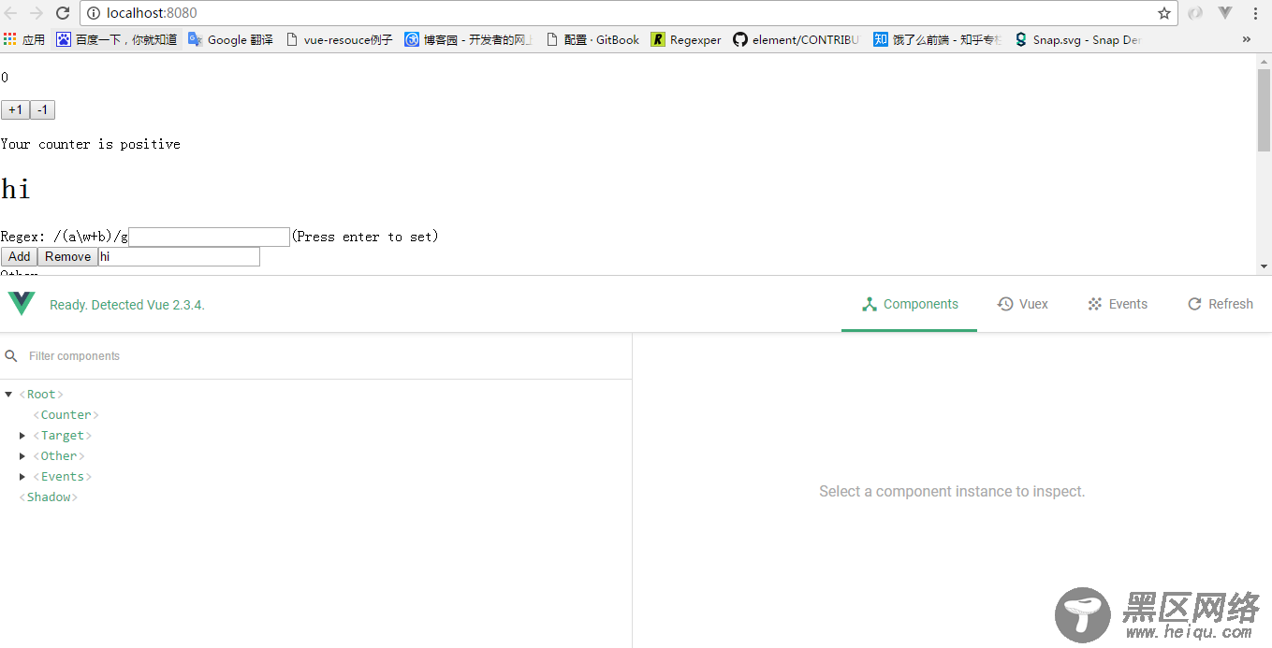Click the search icon in component filter
The height and width of the screenshot is (648, 1272).
point(12,356)
